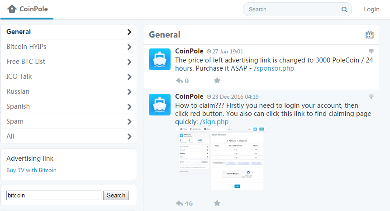
Task: Click CoinPole avatar on the first post
Action: point(160,59)
